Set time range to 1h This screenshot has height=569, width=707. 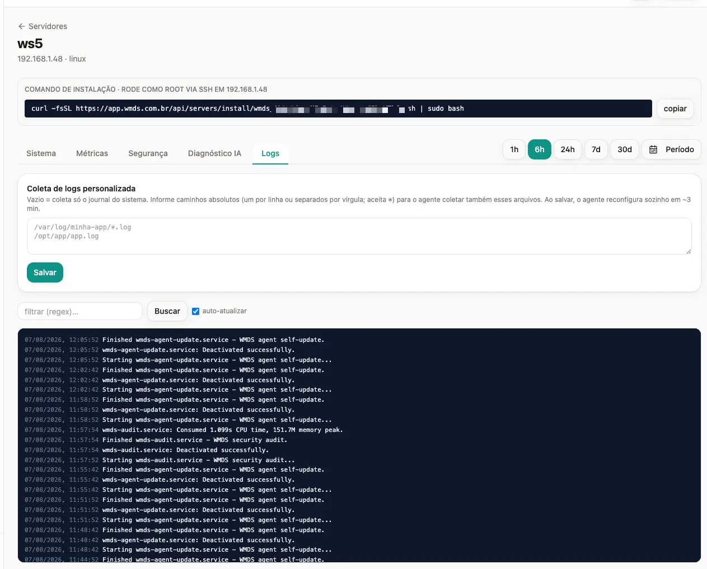pos(514,149)
